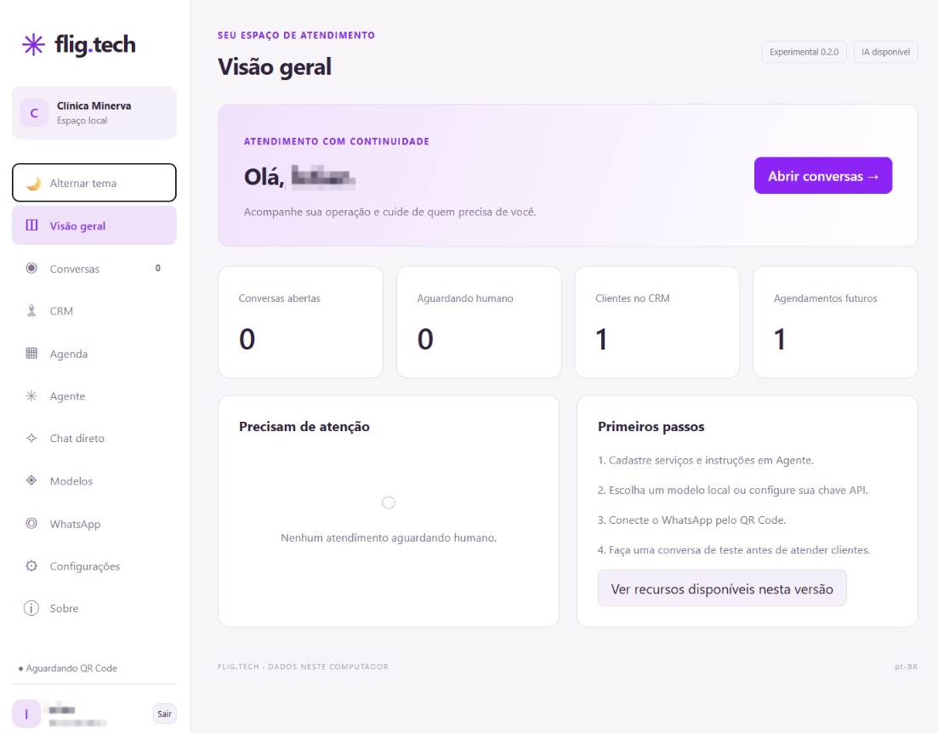Open the Conversas abertas stat card

300,322
